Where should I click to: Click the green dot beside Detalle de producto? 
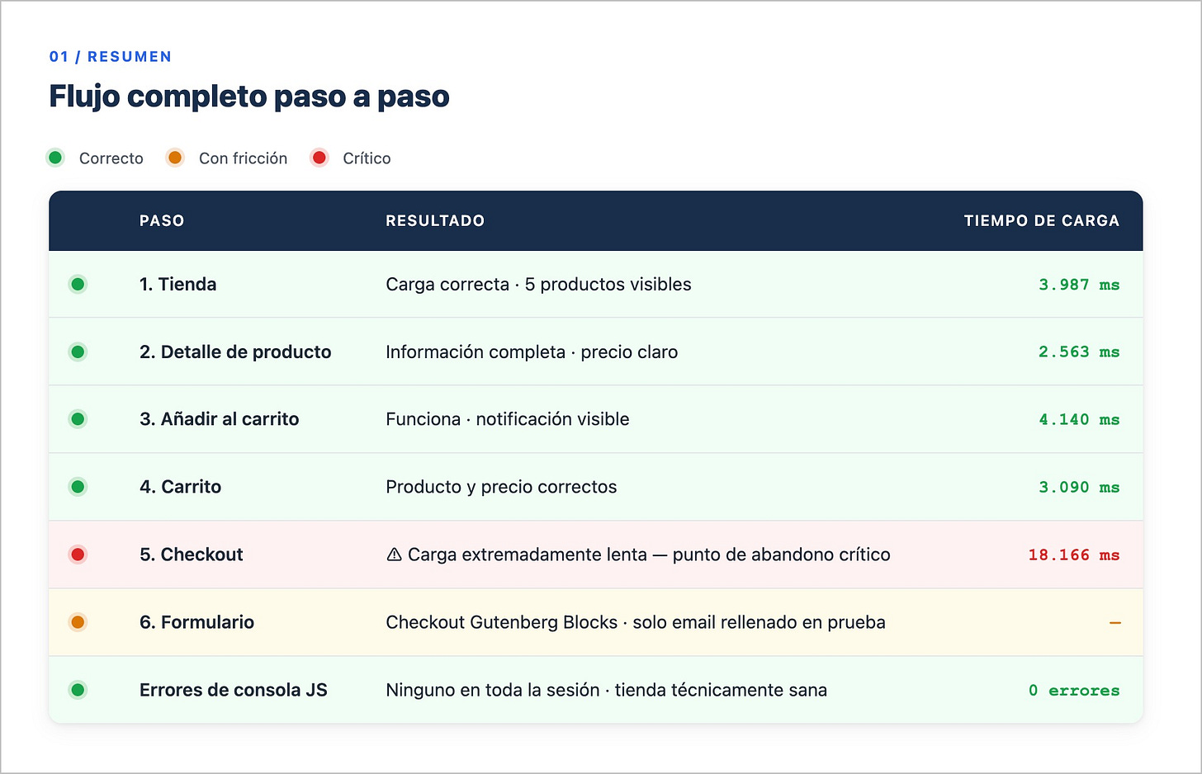click(x=78, y=352)
